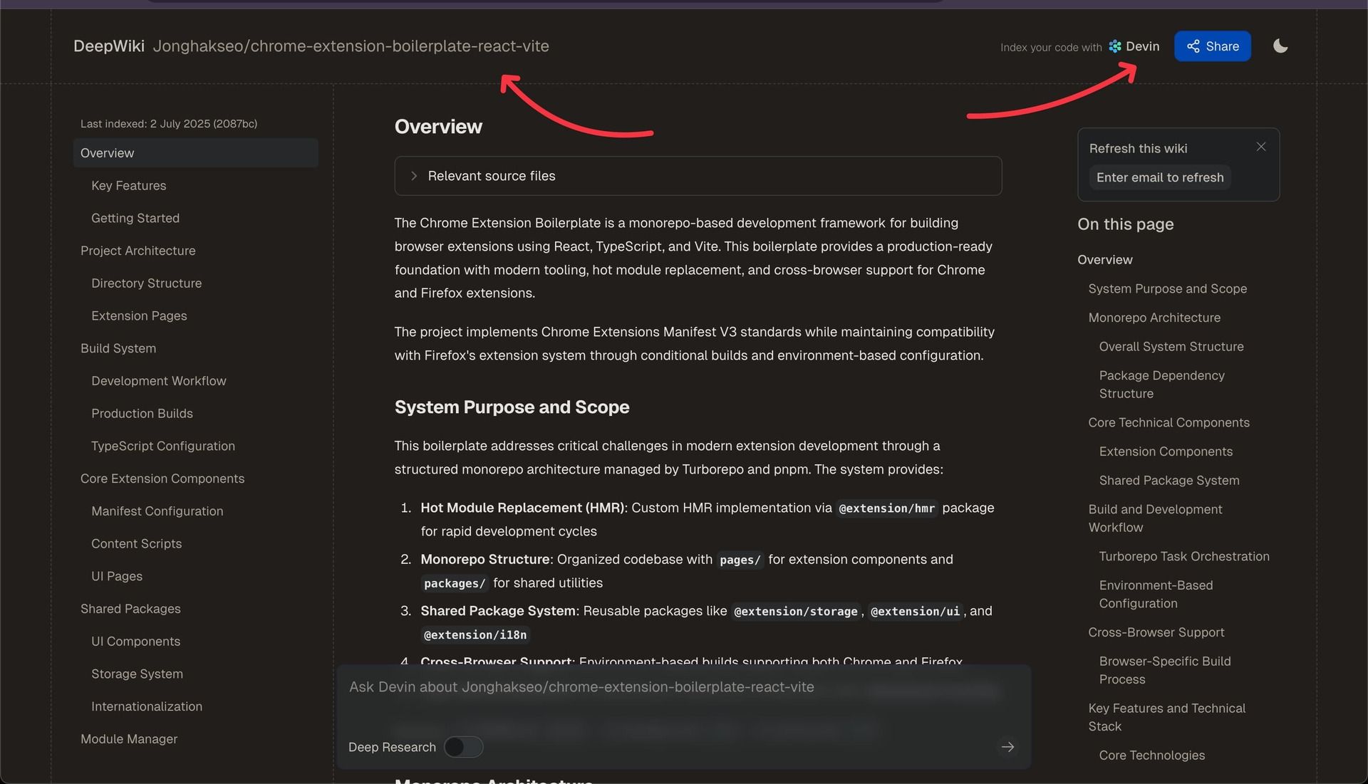Expand Relevant source files section
Screen dimensions: 1368x784
coord(491,176)
